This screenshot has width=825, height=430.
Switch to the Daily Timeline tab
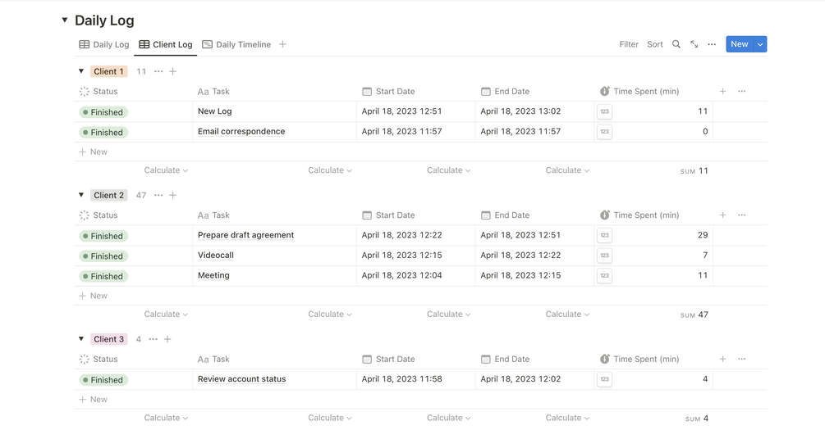(x=236, y=44)
